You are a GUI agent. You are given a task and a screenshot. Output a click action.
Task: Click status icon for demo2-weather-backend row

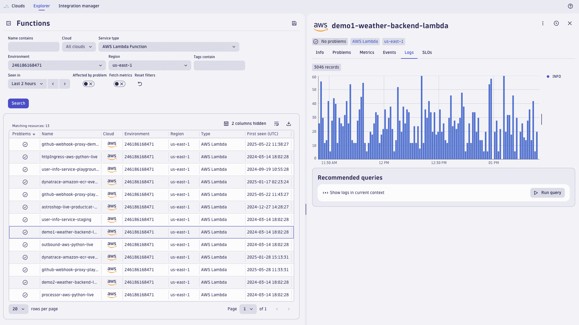coord(25,282)
